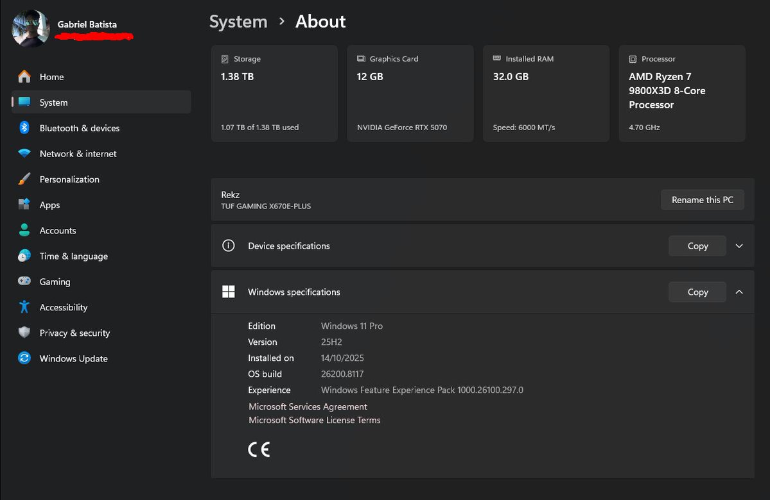Open Personalization settings
This screenshot has width=770, height=500.
coord(101,179)
